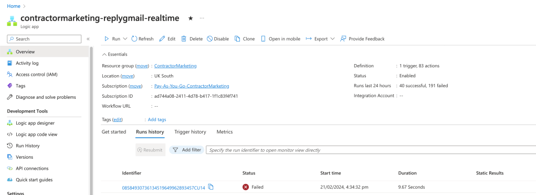The image size is (536, 195).
Task: Click the purple Tags icon
Action: click(x=10, y=86)
